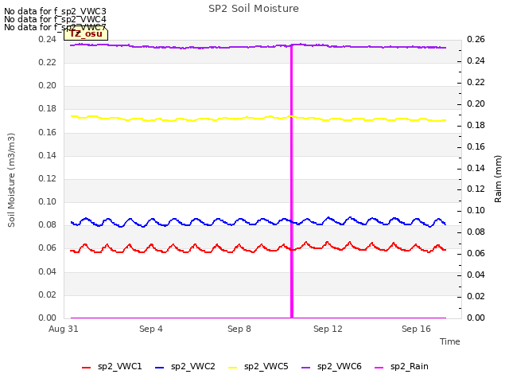Click the 'No data for f_sp2_VWC3' message

click(55, 11)
